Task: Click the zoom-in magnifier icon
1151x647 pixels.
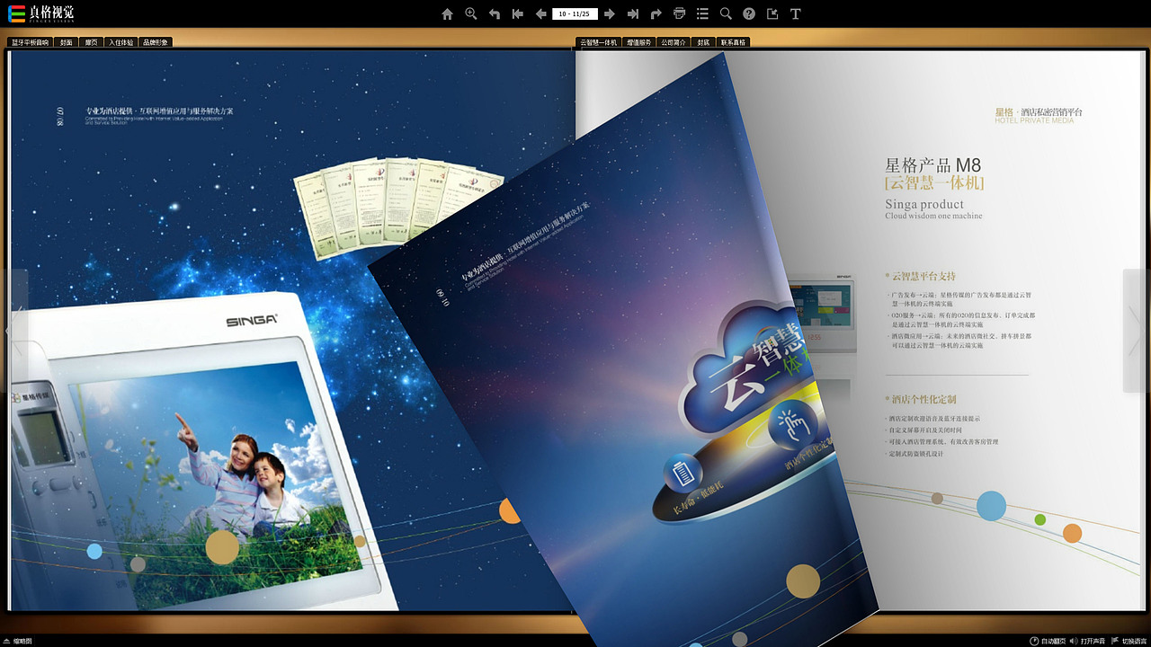Action: pyautogui.click(x=470, y=13)
